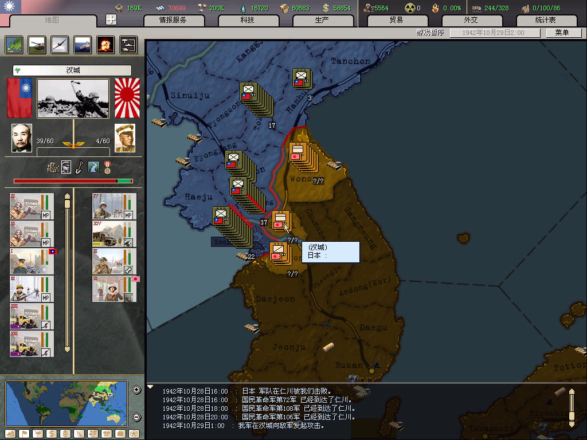Click the urban terrain modifier icon
This screenshot has width=587, height=440.
coord(53,167)
